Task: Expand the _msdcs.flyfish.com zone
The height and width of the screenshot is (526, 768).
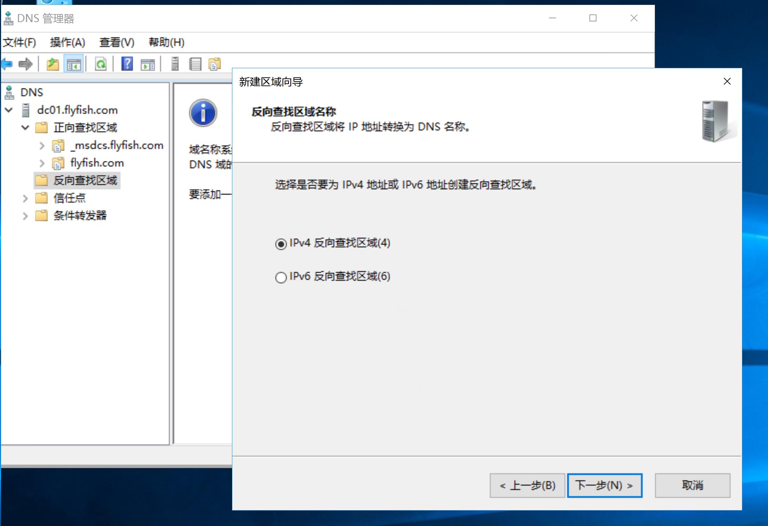Action: pyautogui.click(x=42, y=145)
